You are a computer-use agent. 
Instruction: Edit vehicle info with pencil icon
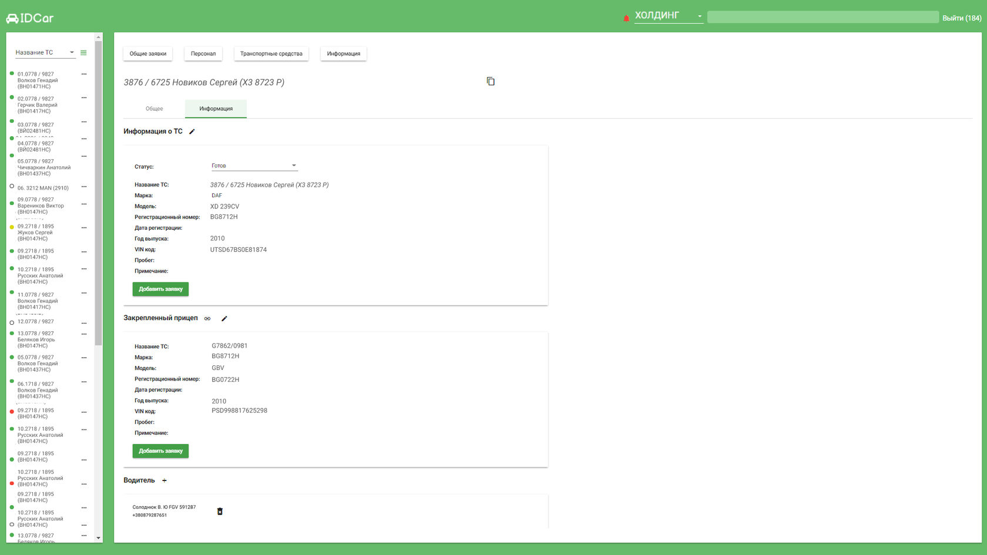point(192,132)
